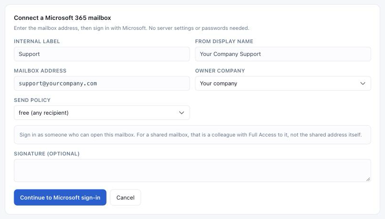The height and width of the screenshot is (219, 385).
Task: Click the 'FROM DISPLAY NAME' label
Action: (224, 41)
